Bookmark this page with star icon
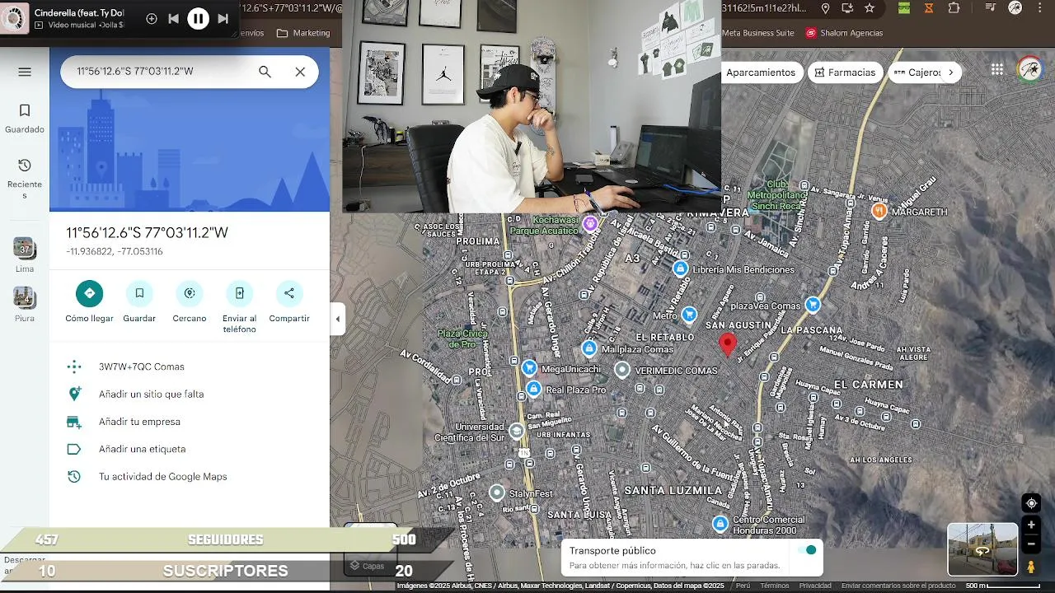Image resolution: width=1055 pixels, height=593 pixels. click(870, 8)
